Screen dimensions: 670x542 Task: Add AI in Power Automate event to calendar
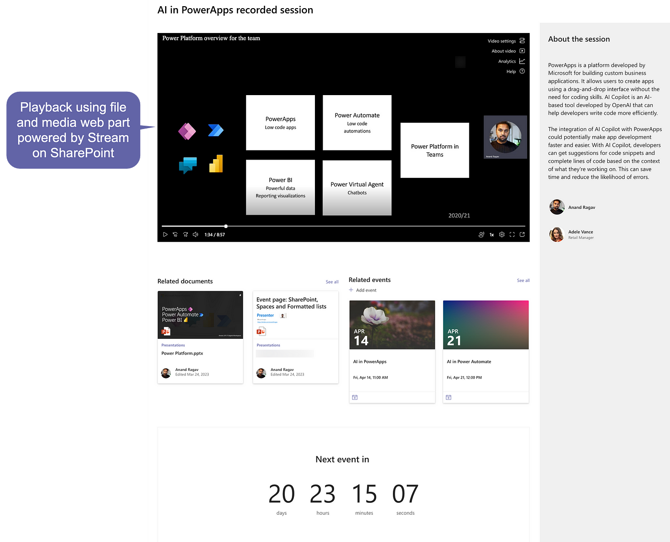tap(448, 397)
